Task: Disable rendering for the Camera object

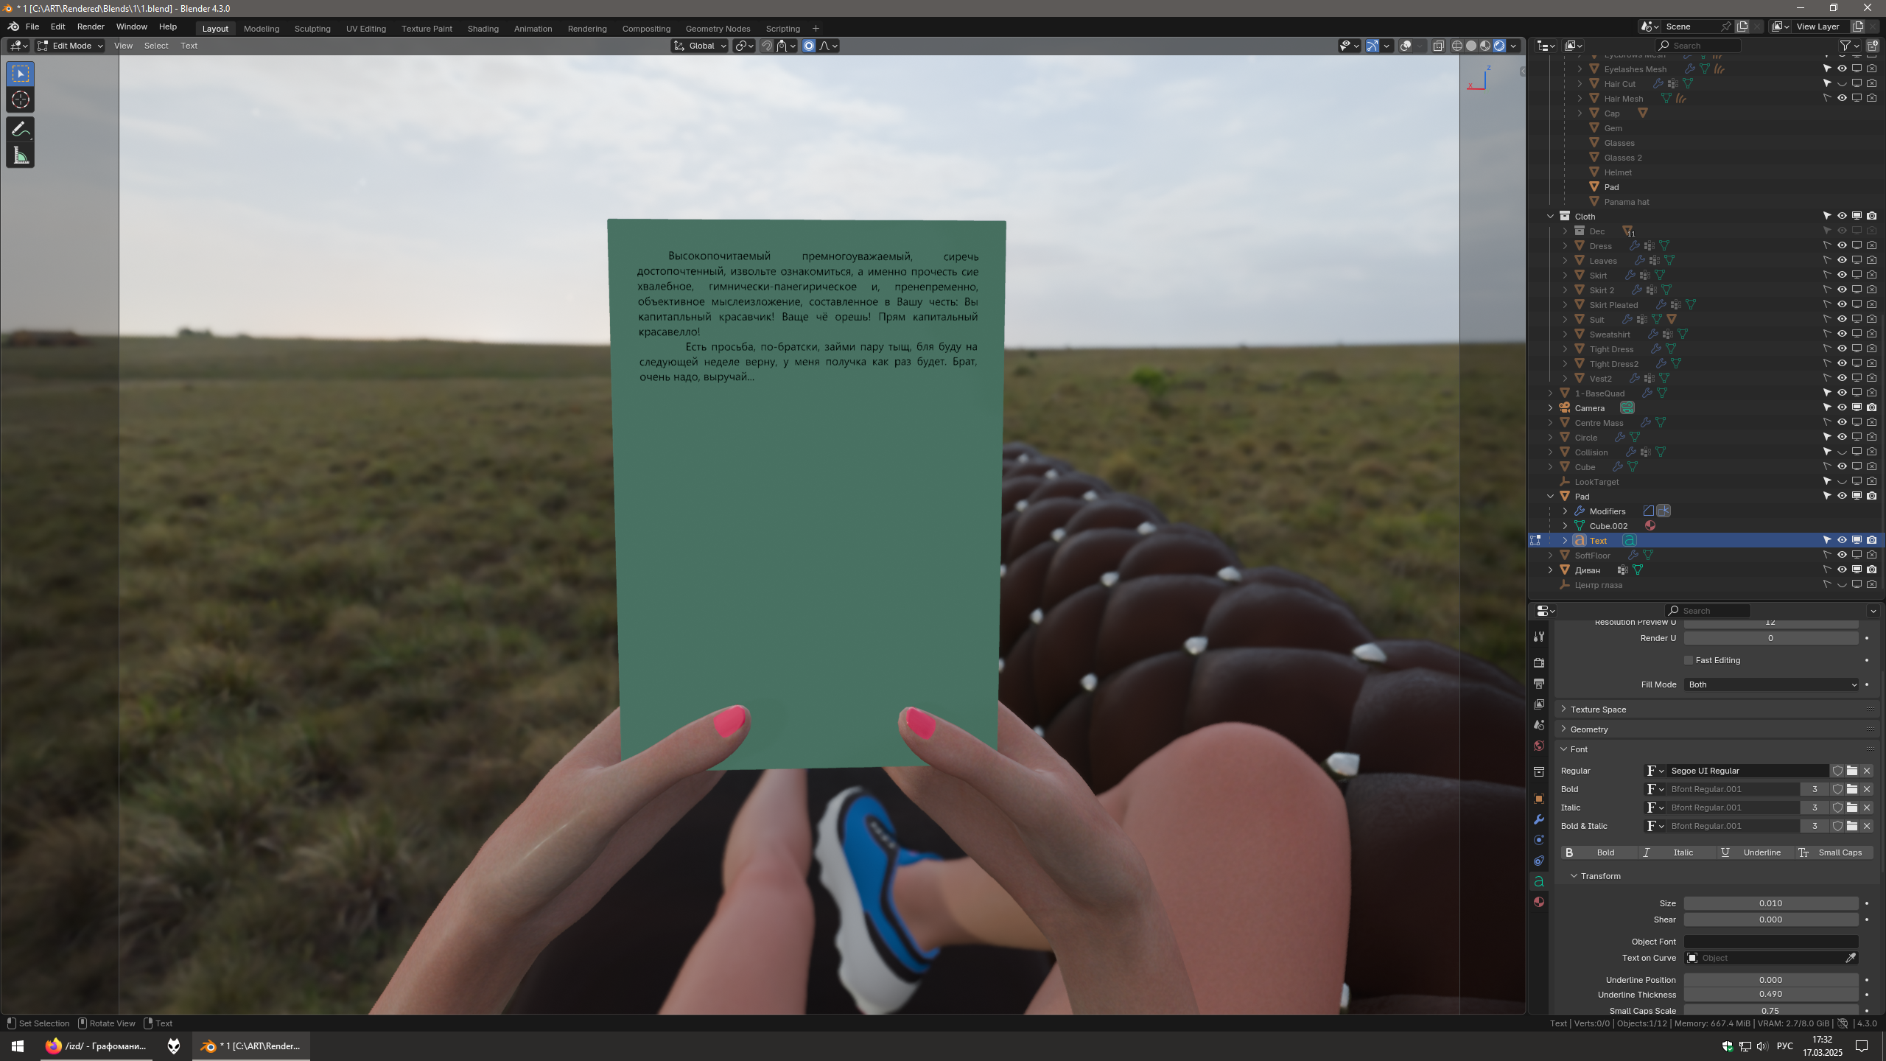Action: point(1871,407)
